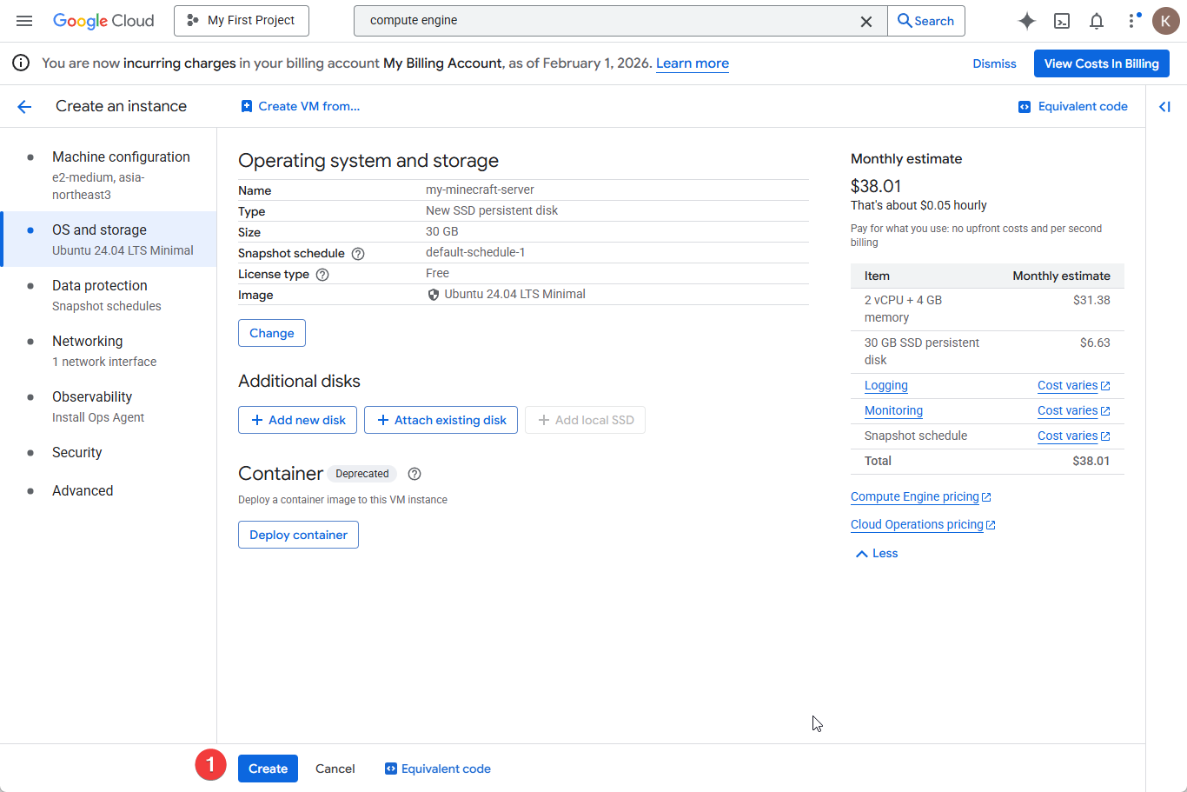
Task: Click the 30 GB size value
Action: click(x=442, y=231)
